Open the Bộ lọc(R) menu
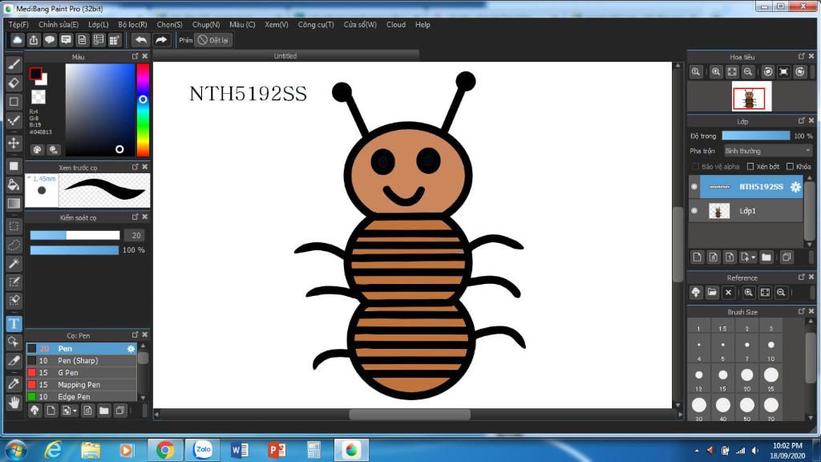Image resolution: width=821 pixels, height=462 pixels. pos(132,25)
